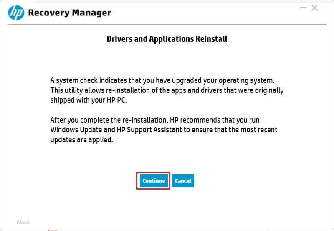The height and width of the screenshot is (231, 334).
Task: Click the line starting 'After you complete'
Action: (x=155, y=120)
